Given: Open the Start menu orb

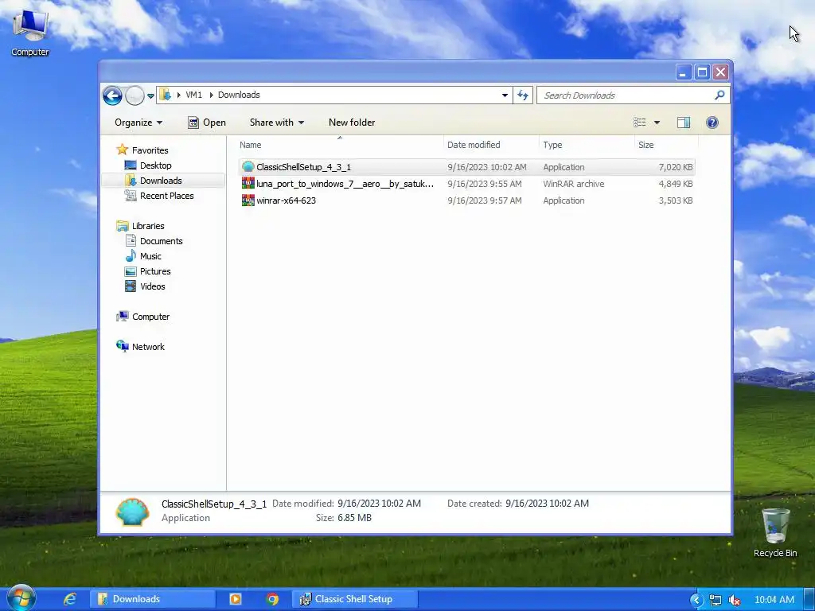Looking at the screenshot, I should click(21, 598).
